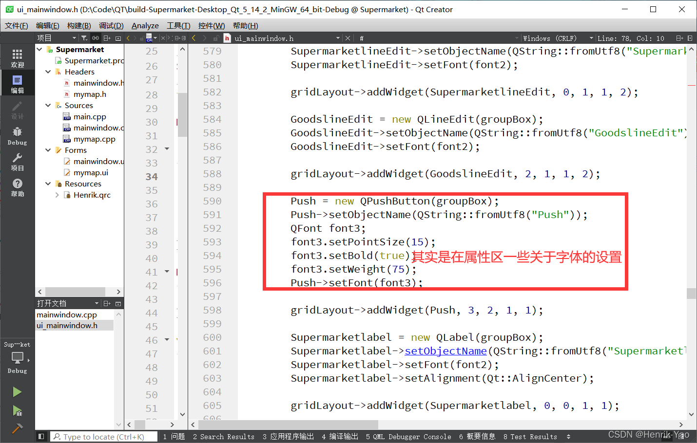Close the ui_mainwindow.h document
Screen dimensions: 697x443
pos(348,38)
